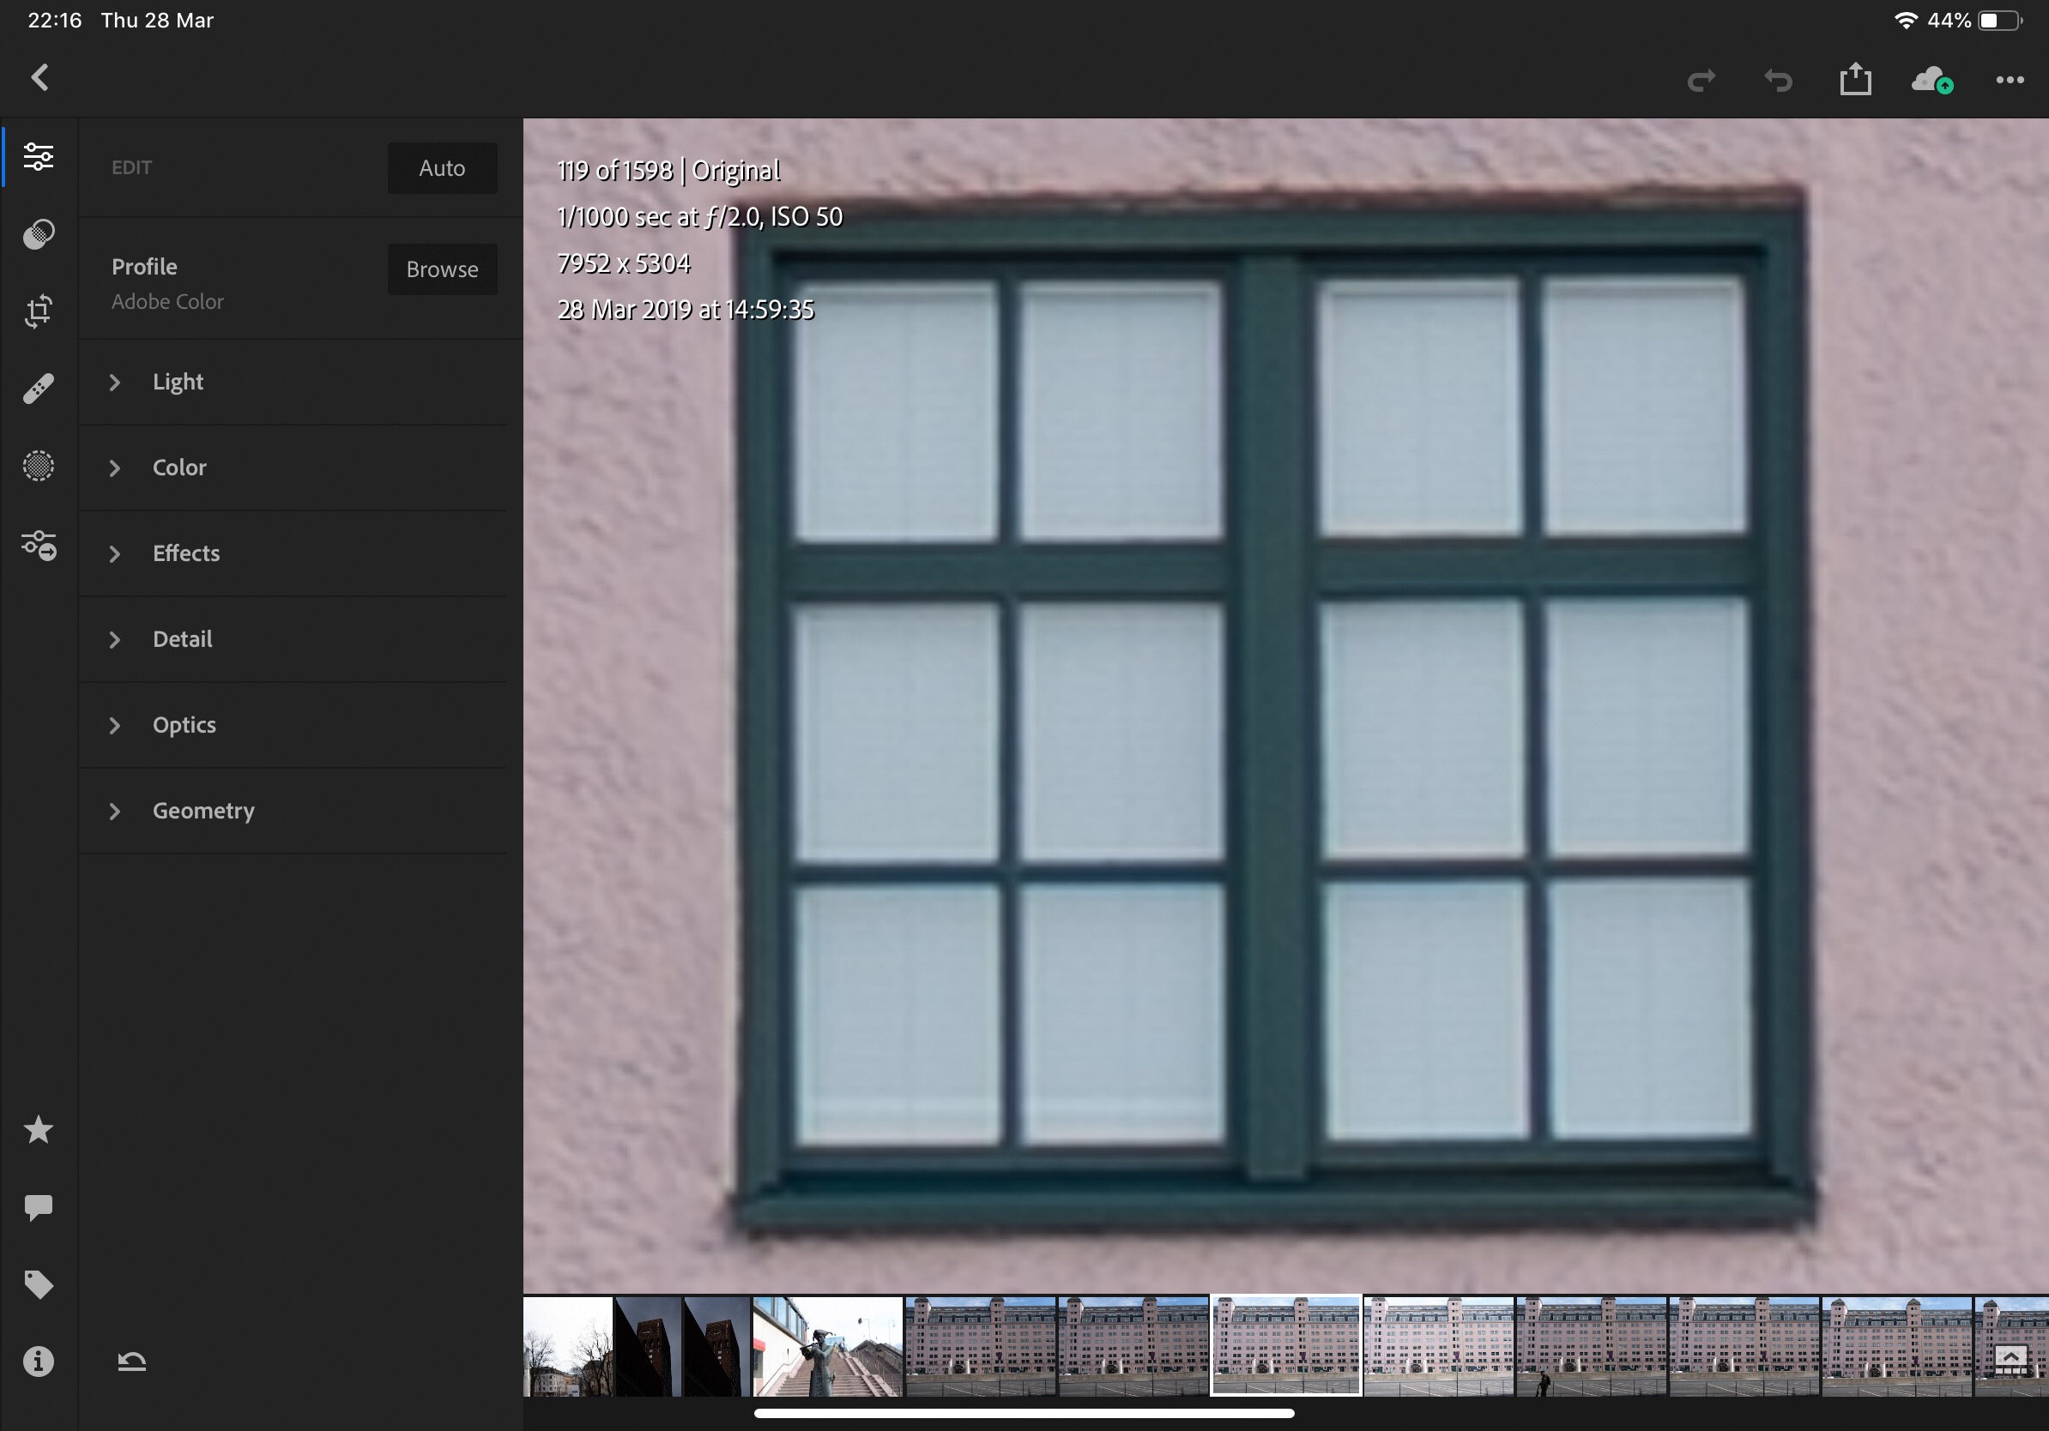Screen dimensions: 2049x1431
Task: Select the Presets overlapping circles icon
Action: pos(39,233)
